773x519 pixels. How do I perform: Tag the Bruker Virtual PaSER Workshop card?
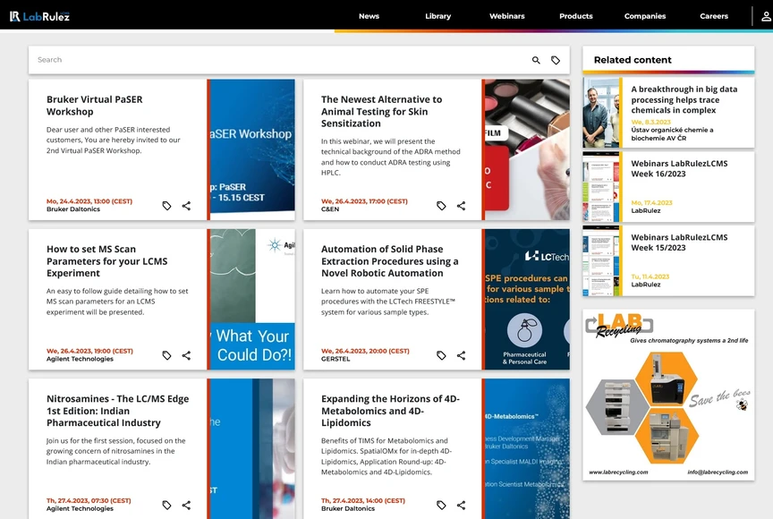(166, 206)
